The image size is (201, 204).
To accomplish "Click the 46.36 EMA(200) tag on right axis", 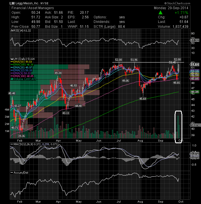I will (x=195, y=92).
